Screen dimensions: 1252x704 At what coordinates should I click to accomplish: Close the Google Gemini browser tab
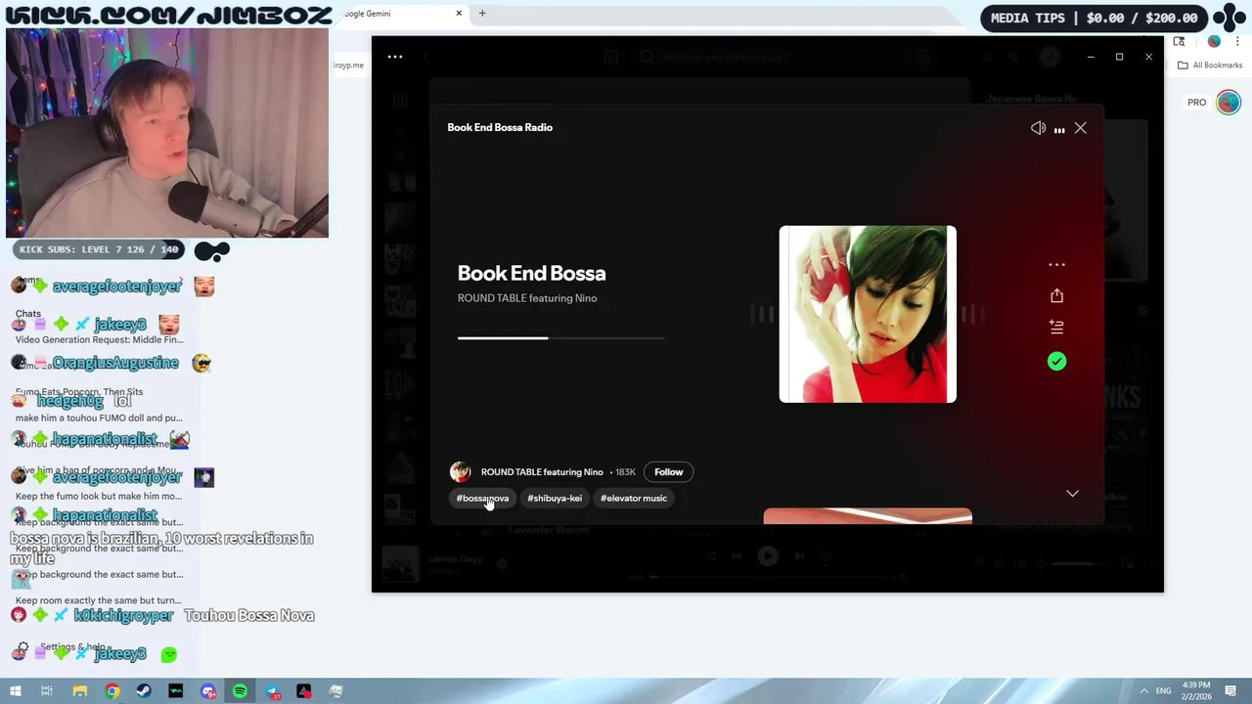coord(459,14)
